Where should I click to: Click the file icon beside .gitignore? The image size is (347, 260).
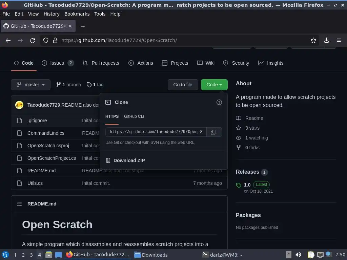point(19,121)
